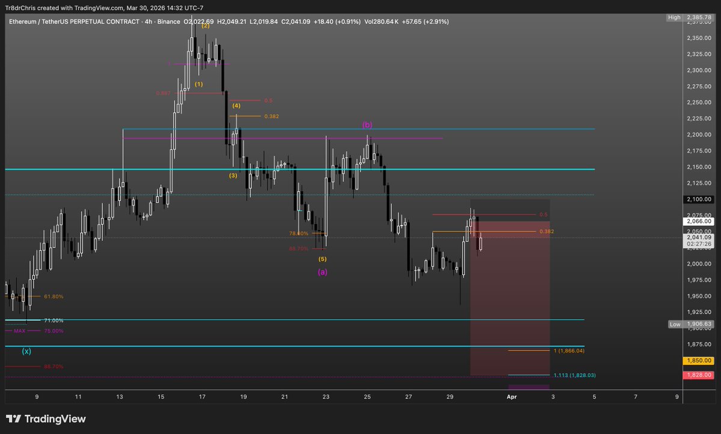
Task: Select the yellow wave (5) label
Action: [x=323, y=259]
